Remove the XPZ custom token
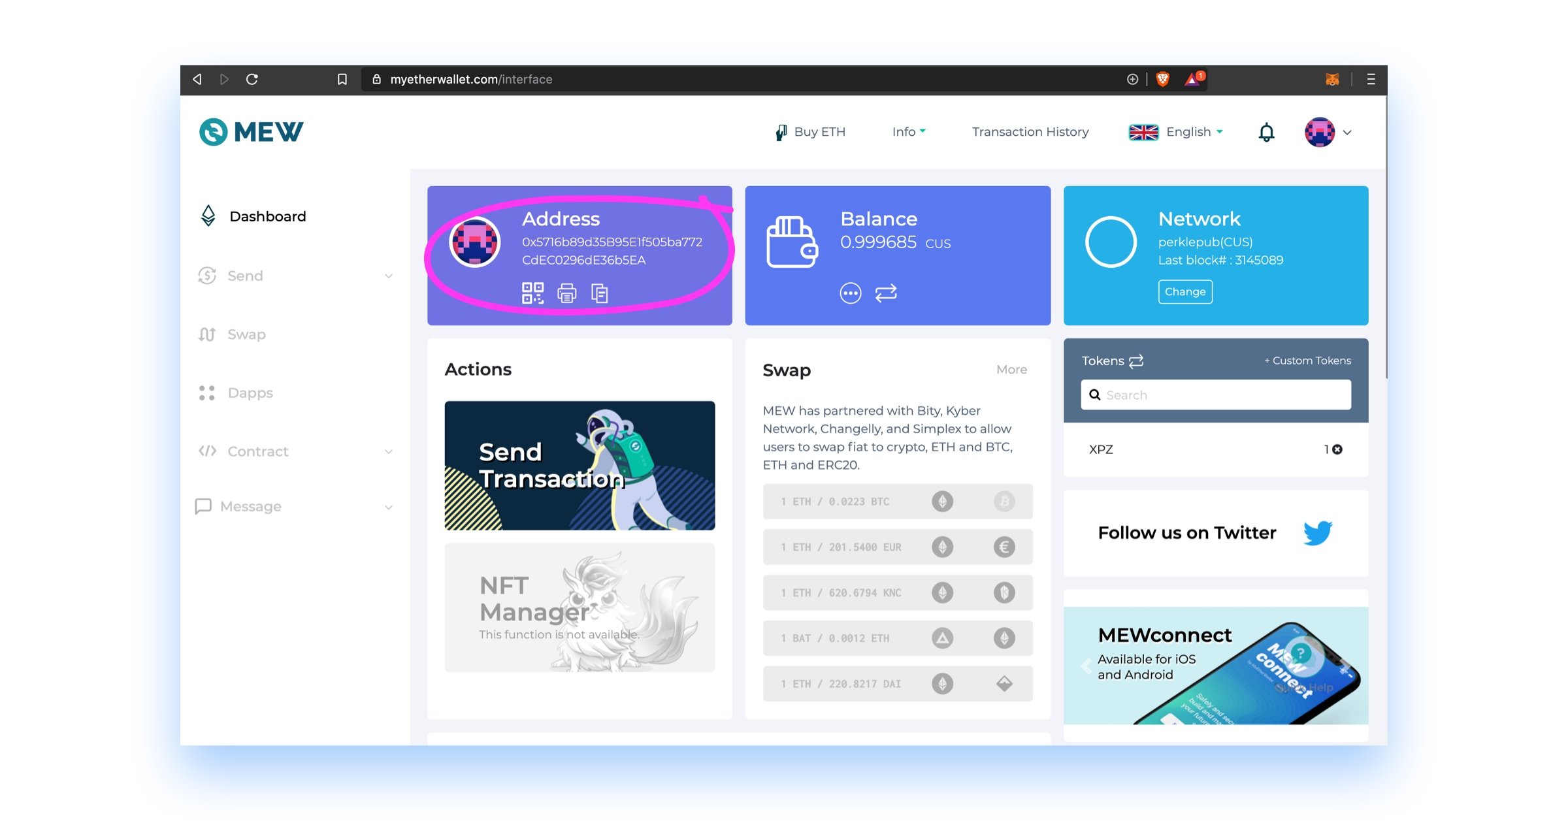This screenshot has width=1568, height=823. 1337,449
